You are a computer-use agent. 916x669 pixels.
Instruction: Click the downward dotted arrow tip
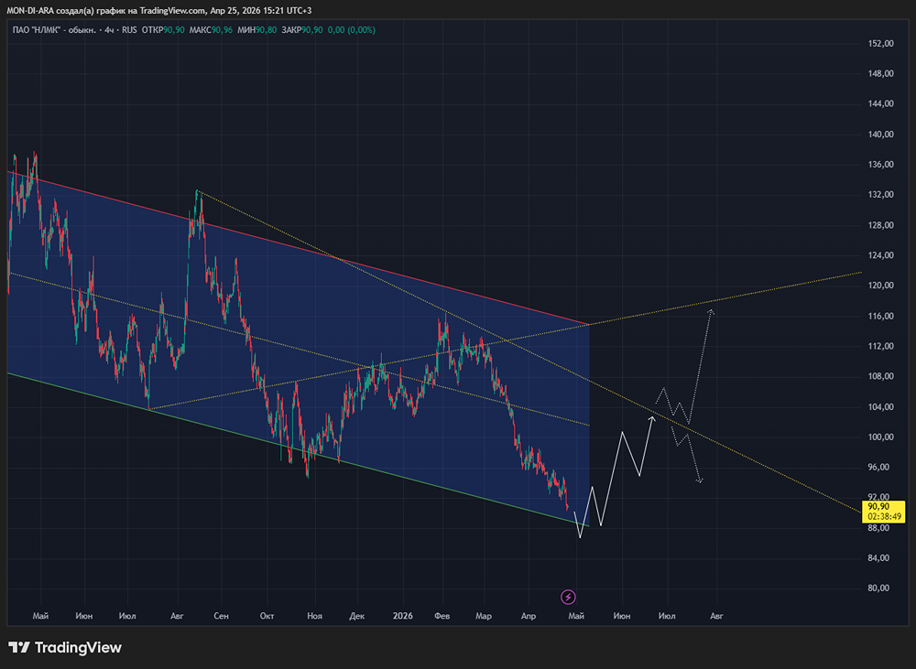[x=700, y=481]
